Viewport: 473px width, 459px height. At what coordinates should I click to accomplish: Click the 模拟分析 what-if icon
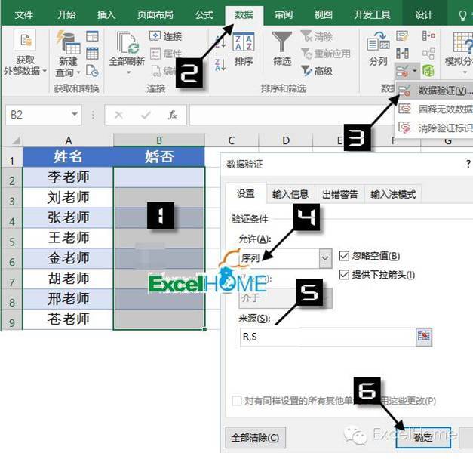point(462,43)
